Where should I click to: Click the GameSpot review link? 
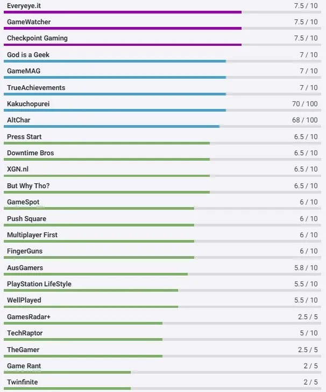(x=23, y=202)
